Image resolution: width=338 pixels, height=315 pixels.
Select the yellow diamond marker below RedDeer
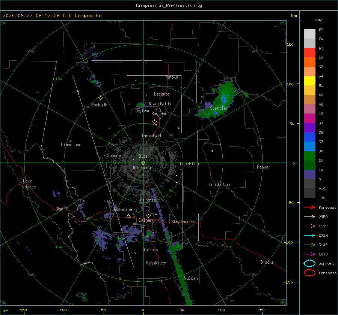(154, 122)
